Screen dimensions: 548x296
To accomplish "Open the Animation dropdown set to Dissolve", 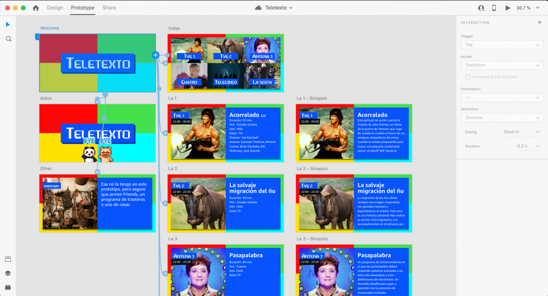I will pos(501,118).
